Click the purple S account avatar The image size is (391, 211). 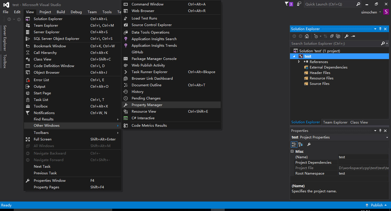[x=386, y=12]
